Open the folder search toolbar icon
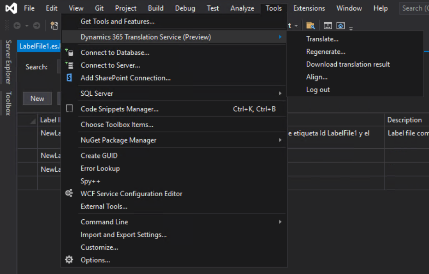This screenshot has width=429, height=274. pyautogui.click(x=310, y=25)
